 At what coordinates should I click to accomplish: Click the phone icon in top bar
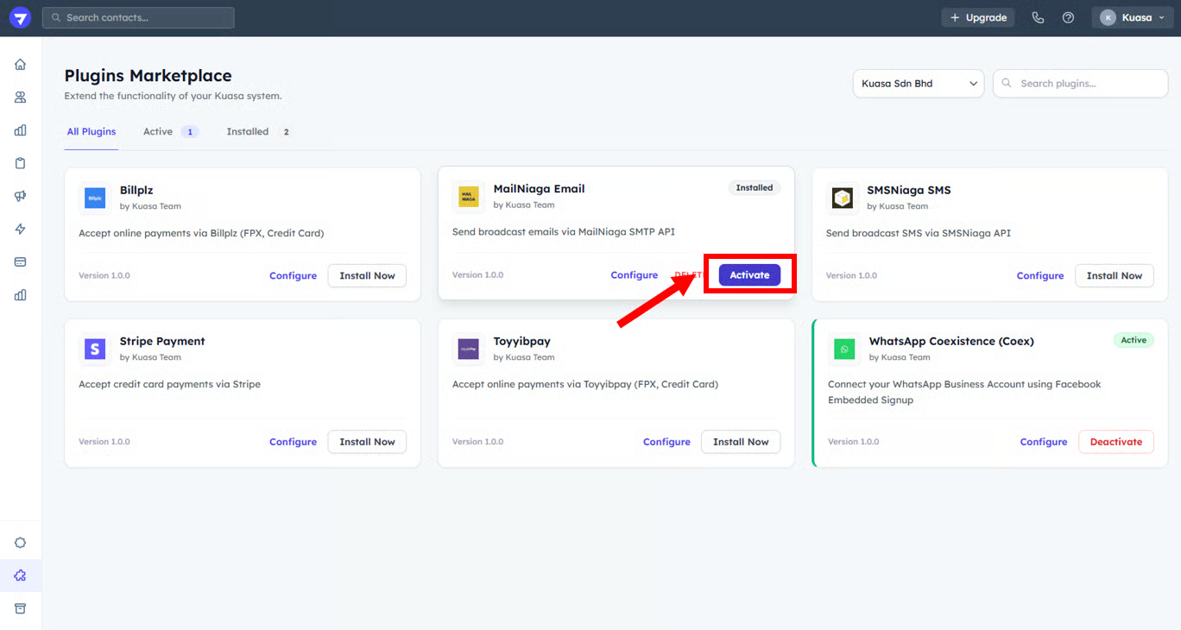pos(1038,18)
